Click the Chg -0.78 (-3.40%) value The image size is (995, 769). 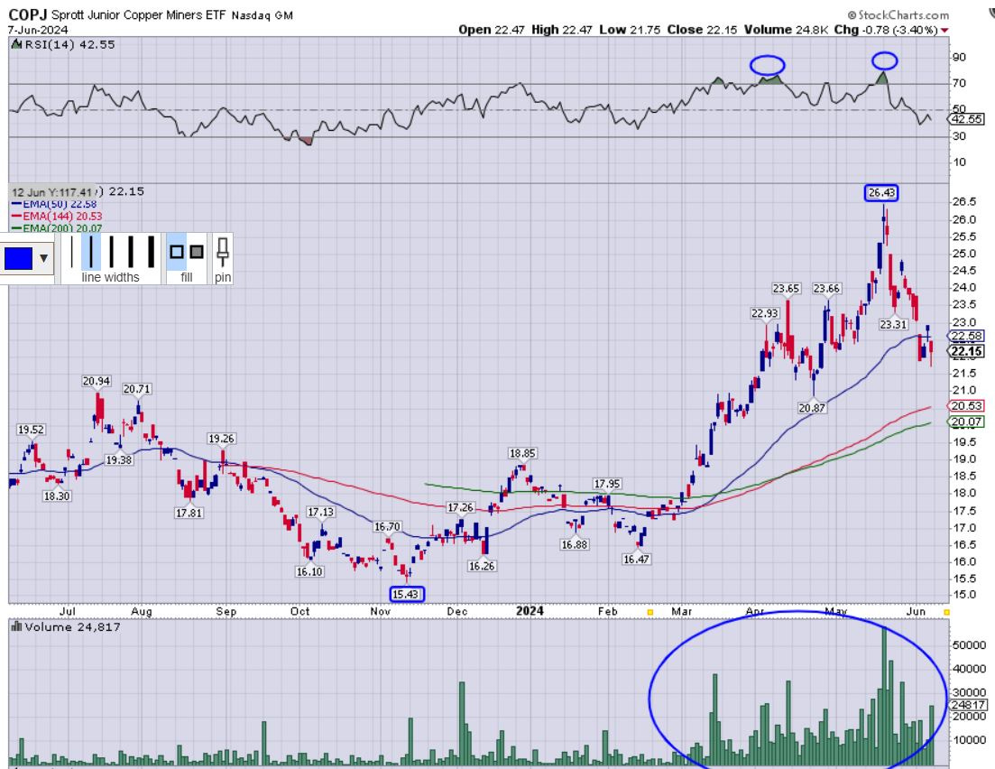(x=885, y=30)
